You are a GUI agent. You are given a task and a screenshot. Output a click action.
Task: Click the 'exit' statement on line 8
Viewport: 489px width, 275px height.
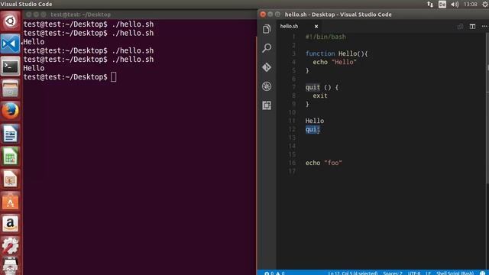click(320, 95)
